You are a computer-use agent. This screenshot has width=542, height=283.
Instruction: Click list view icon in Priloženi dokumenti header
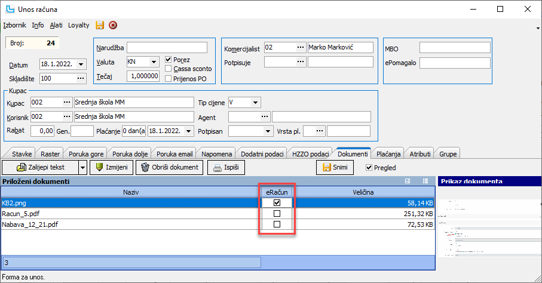(x=425, y=181)
